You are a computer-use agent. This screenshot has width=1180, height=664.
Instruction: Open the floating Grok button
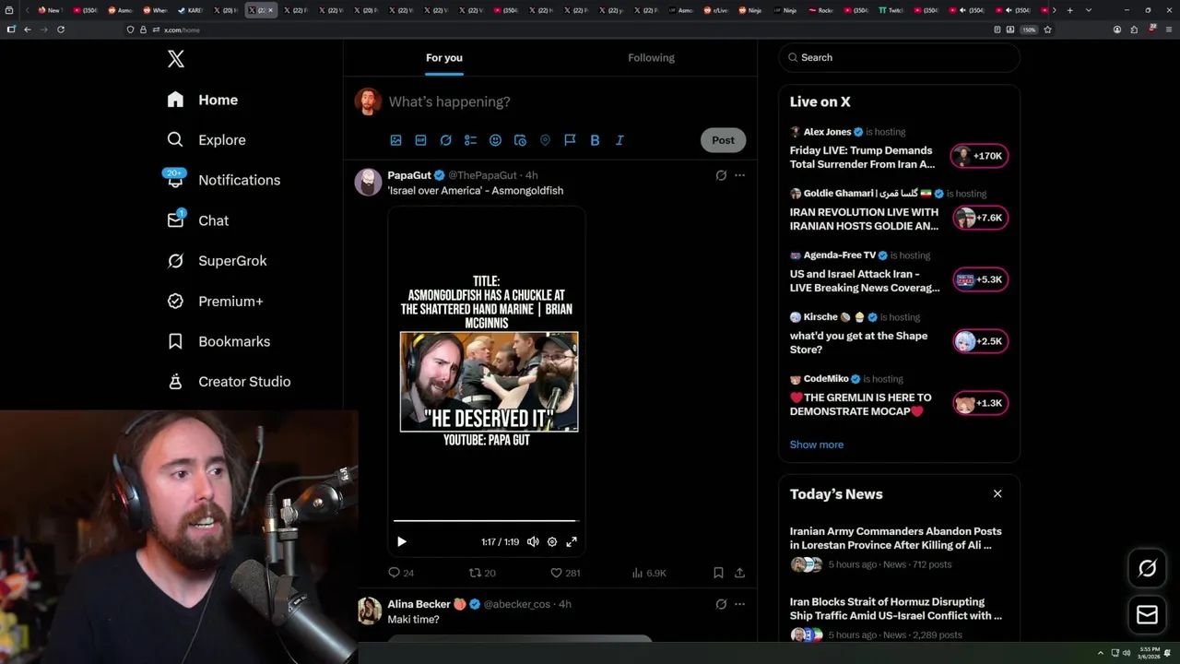coord(1147,569)
